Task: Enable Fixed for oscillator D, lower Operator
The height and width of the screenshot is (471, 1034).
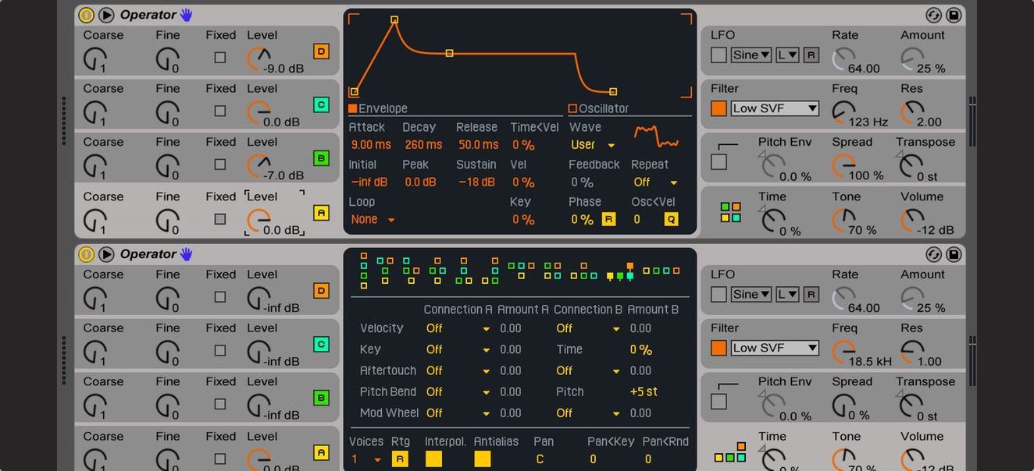Action: tap(220, 297)
